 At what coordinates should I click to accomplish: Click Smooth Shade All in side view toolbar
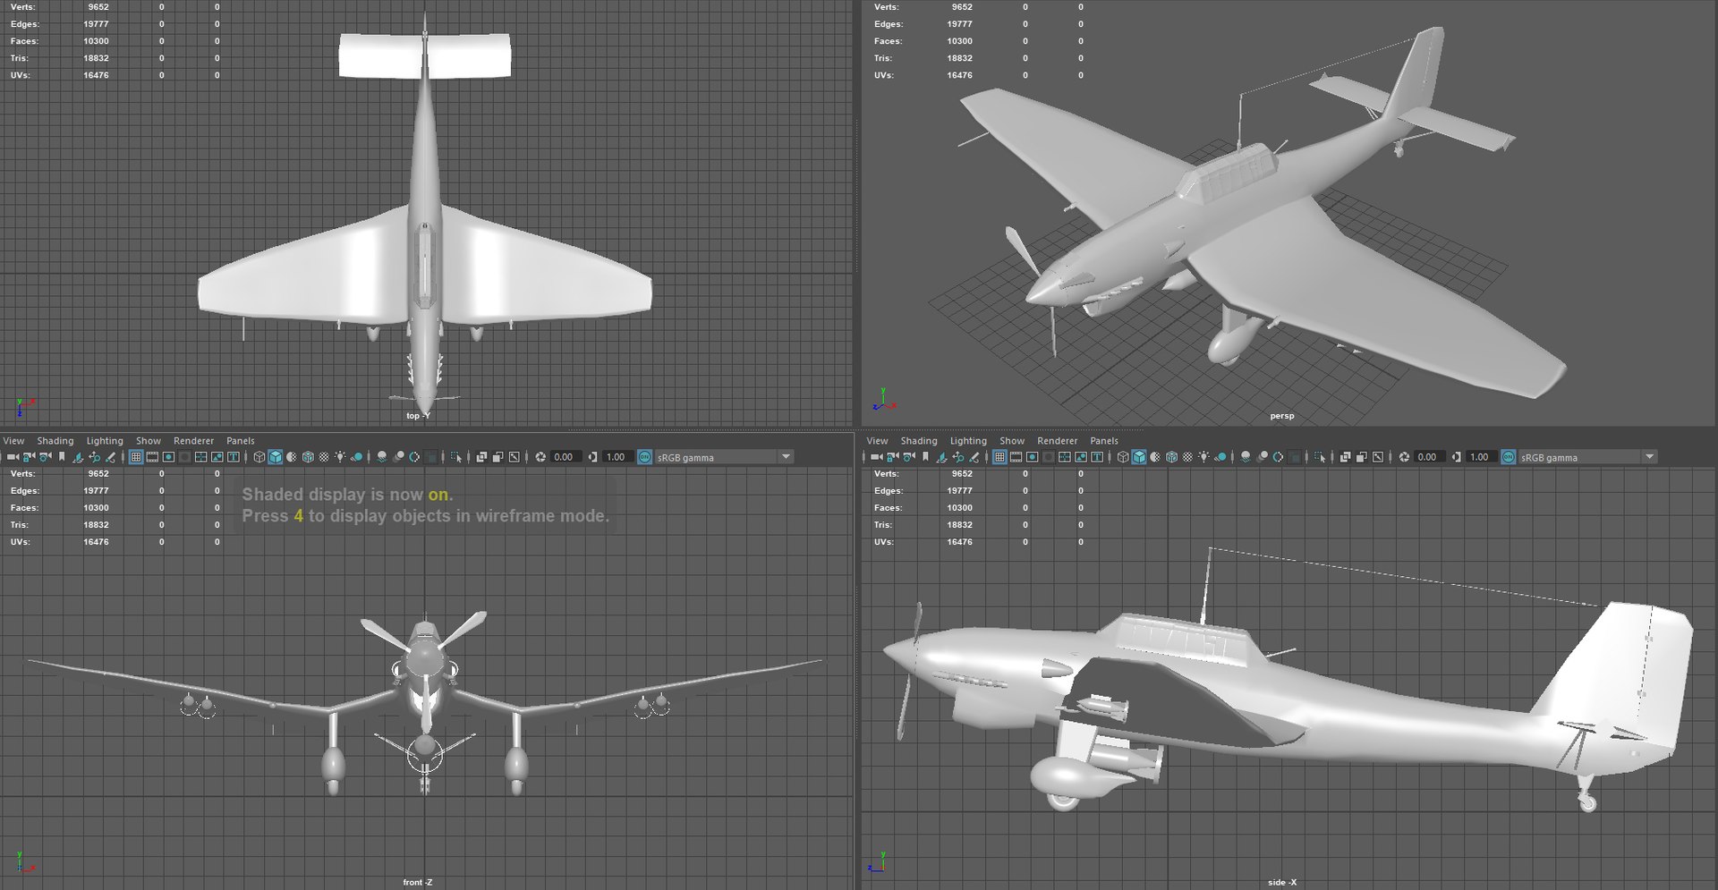1139,457
